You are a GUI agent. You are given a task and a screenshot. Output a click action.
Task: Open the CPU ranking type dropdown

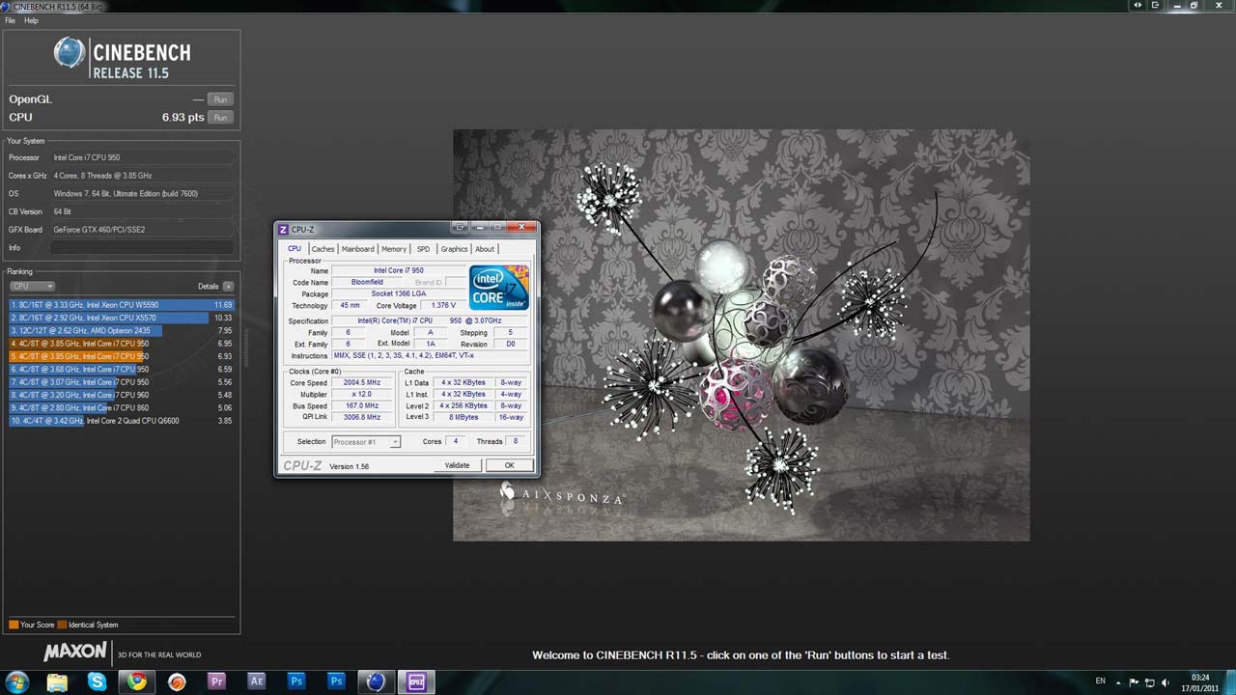pos(32,287)
